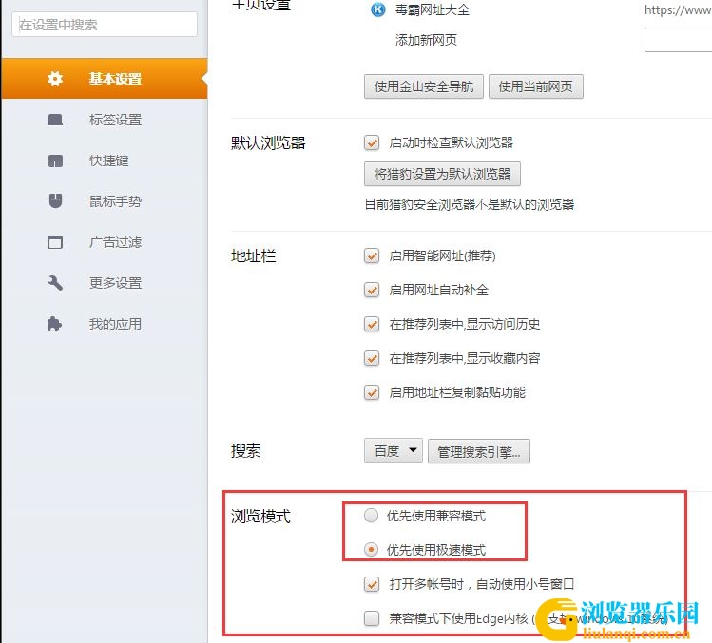This screenshot has width=712, height=643.
Task: Click the 我的应用 puzzle icon
Action: (x=54, y=324)
